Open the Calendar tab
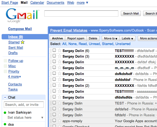157x127 pixels. pyautogui.click(x=37, y=3)
